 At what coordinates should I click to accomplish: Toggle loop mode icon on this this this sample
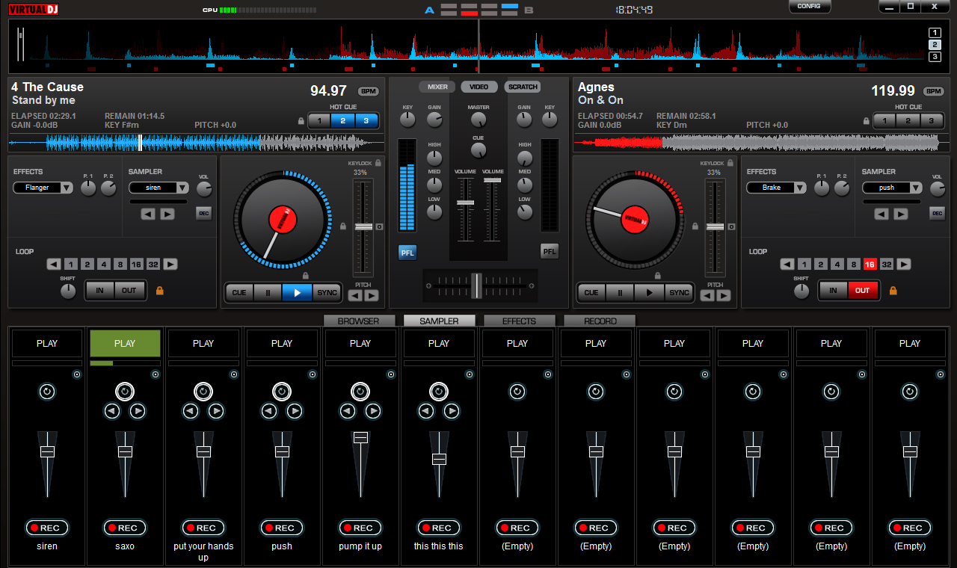pos(439,392)
